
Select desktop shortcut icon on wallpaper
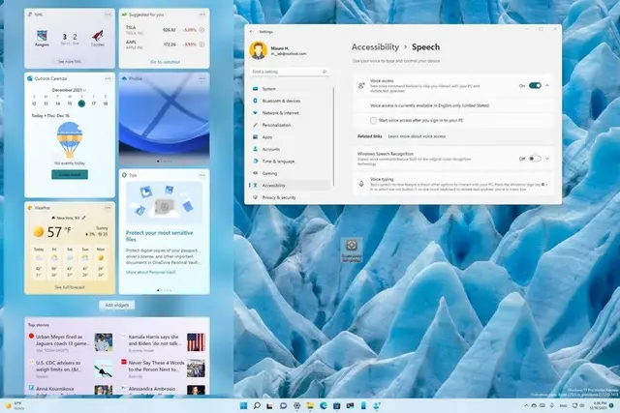pos(352,250)
